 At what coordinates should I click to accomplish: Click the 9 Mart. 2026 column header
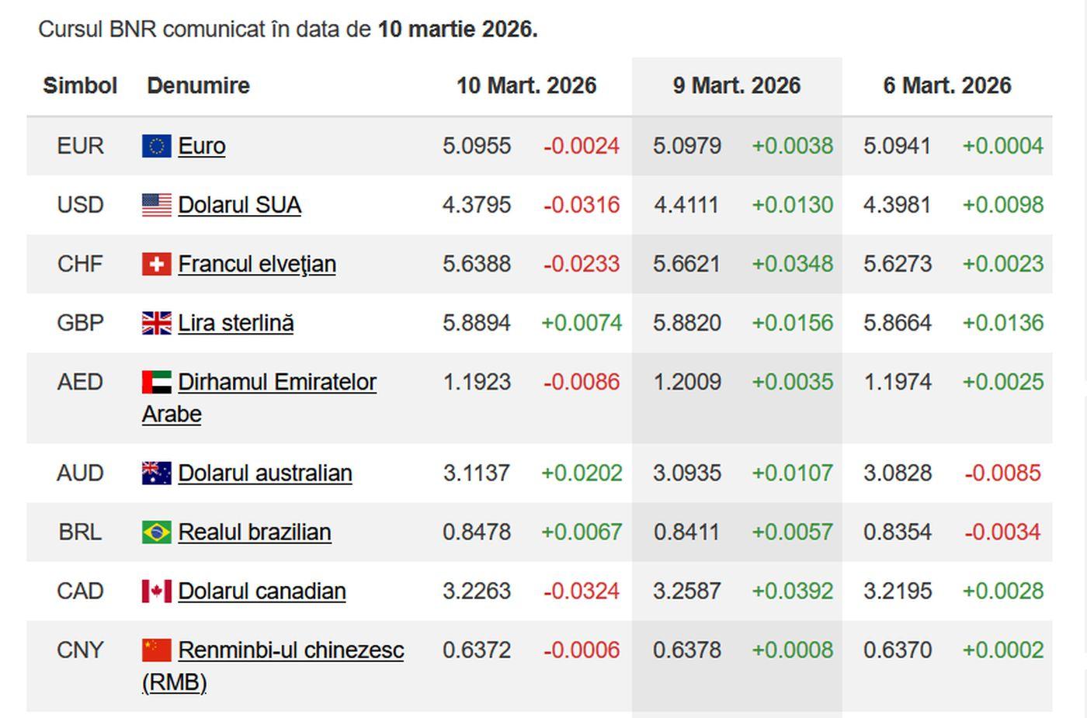pyautogui.click(x=736, y=85)
